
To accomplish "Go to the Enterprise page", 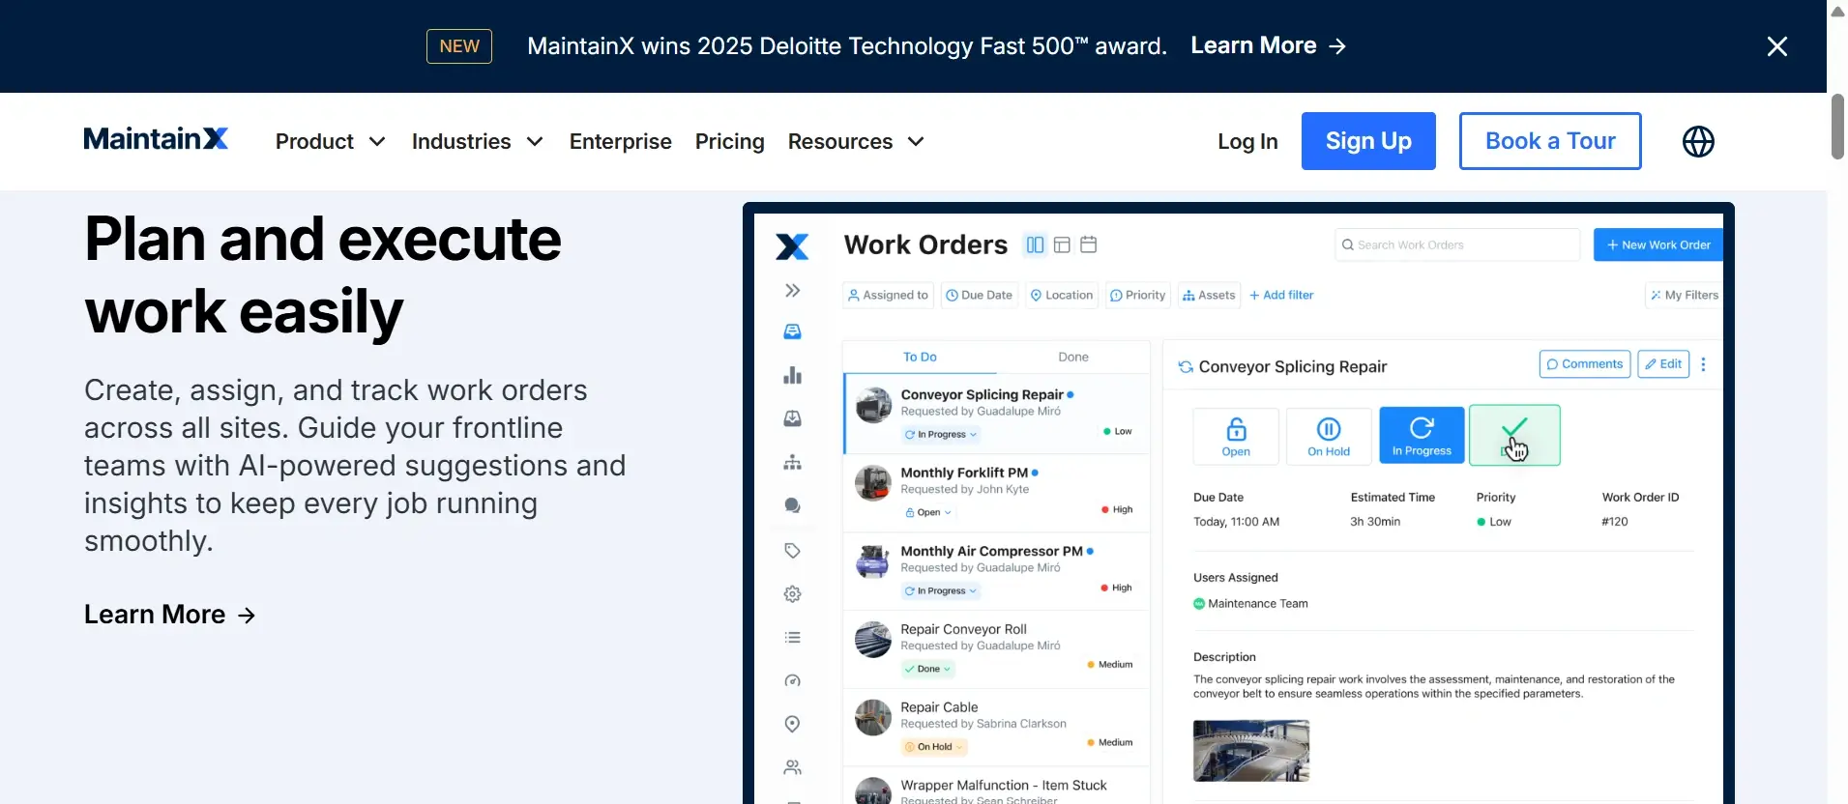I will point(621,141).
